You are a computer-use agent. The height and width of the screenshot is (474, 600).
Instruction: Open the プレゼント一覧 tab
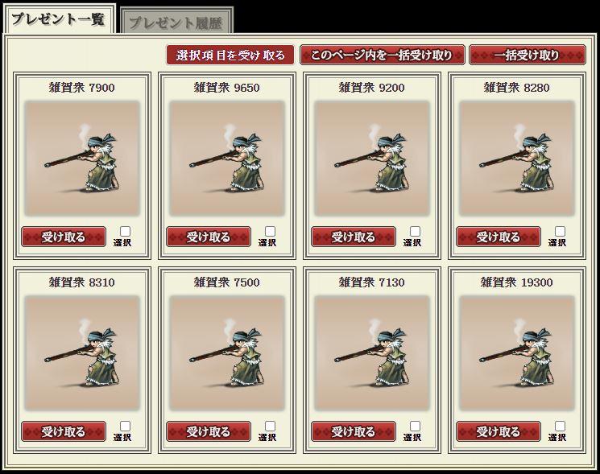(59, 19)
